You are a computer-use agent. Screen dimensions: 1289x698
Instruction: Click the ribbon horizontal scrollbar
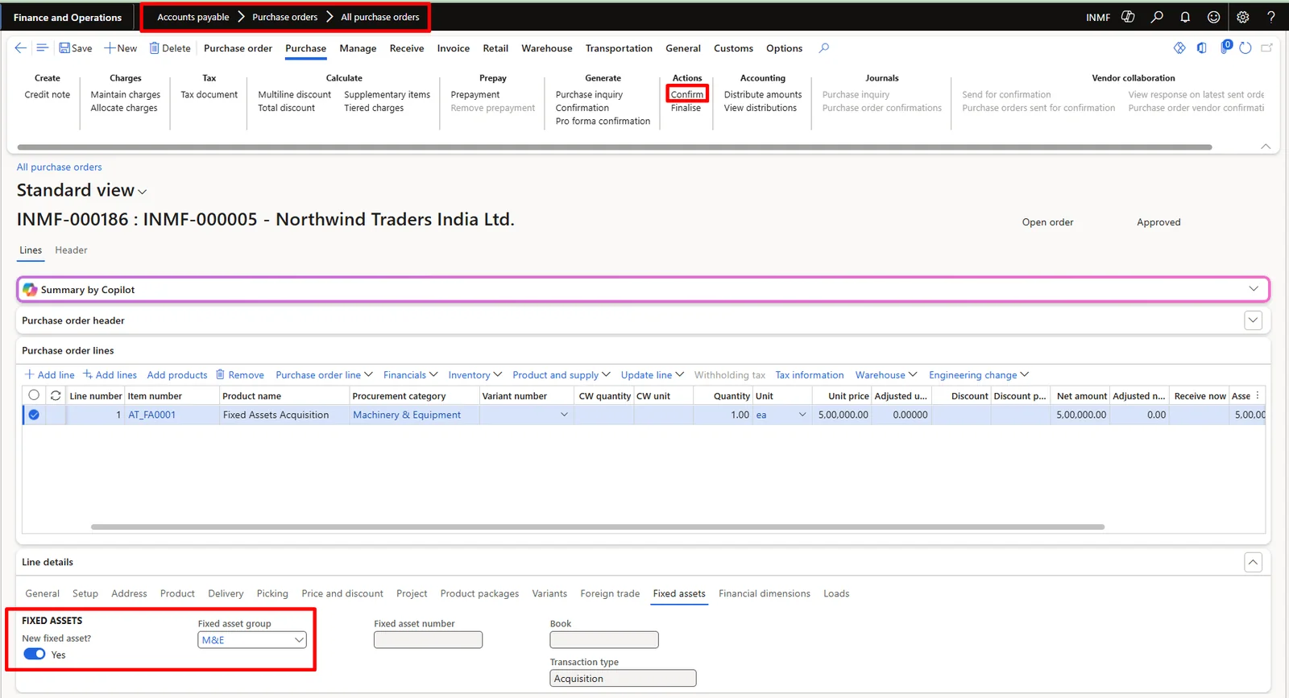coord(615,147)
